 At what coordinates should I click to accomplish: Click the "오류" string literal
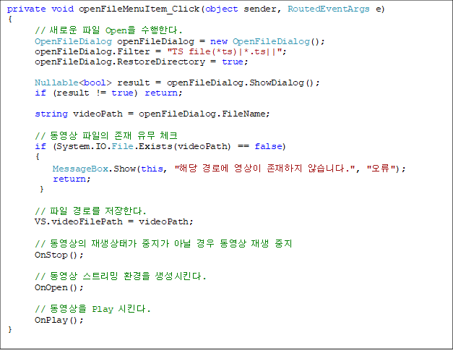pyautogui.click(x=381, y=169)
